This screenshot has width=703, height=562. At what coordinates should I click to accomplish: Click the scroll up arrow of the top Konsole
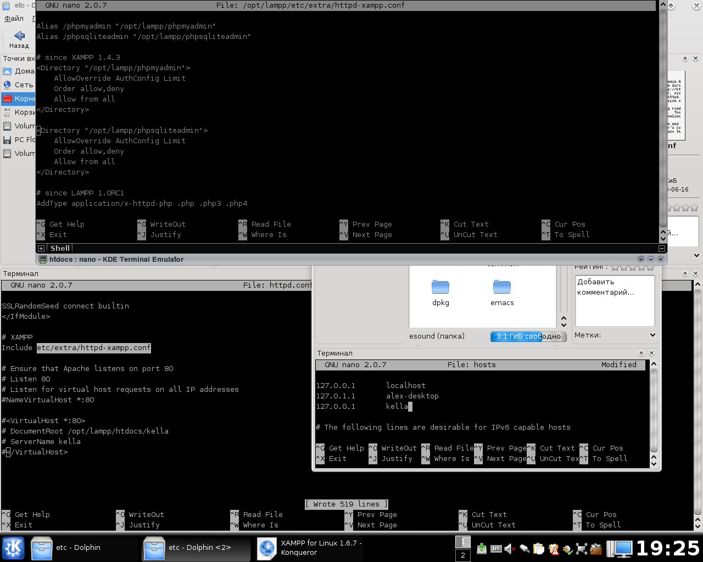tap(663, 5)
